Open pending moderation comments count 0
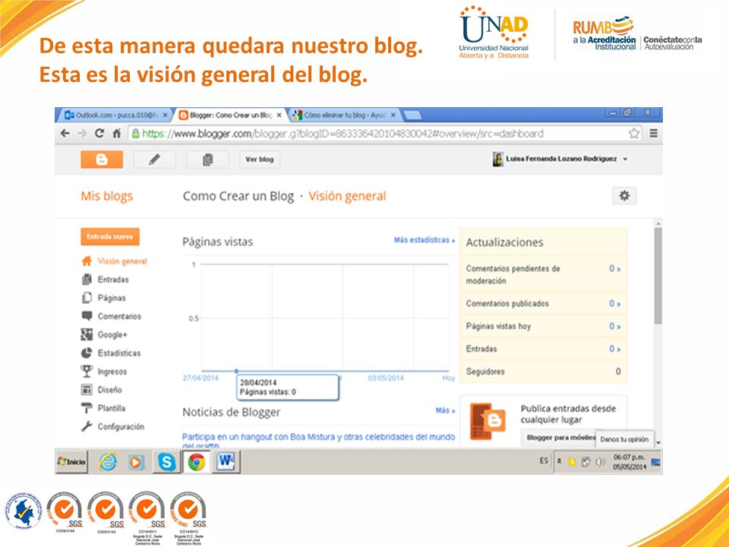 tap(614, 269)
